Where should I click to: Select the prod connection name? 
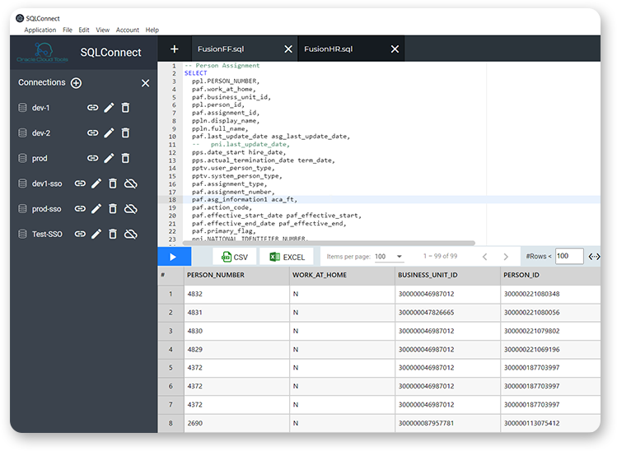tap(40, 159)
